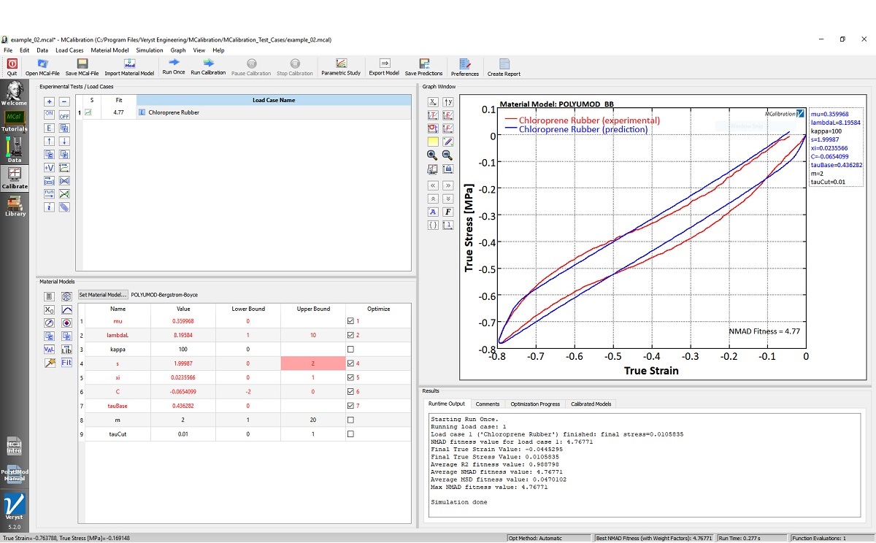Toggle Optimize checkbox for s
876x543 pixels.
(351, 363)
